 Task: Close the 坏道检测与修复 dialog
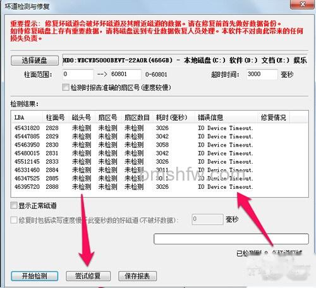[303, 4]
